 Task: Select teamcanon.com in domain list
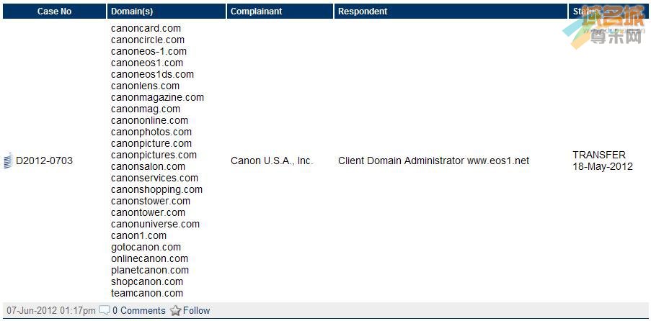tap(147, 293)
